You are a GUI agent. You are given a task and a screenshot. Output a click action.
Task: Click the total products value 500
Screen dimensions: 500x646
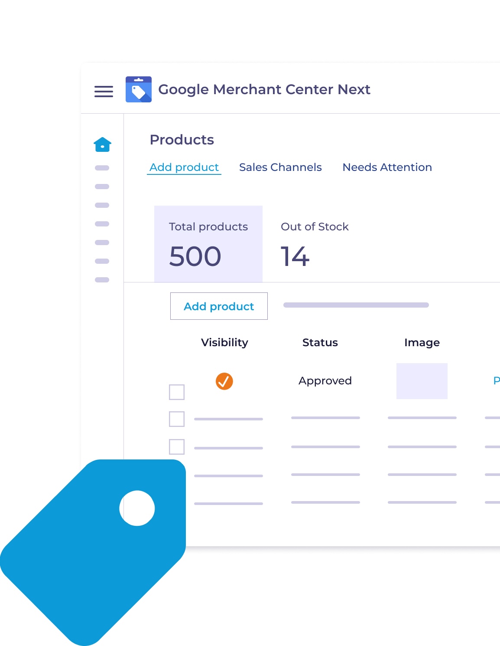tap(195, 256)
